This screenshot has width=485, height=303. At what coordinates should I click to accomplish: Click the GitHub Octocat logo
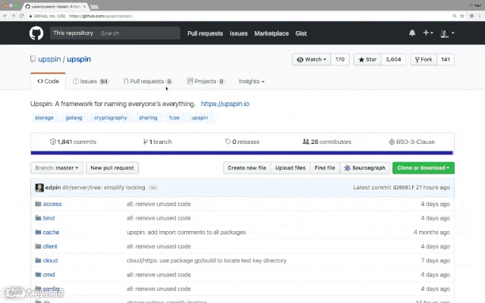click(x=36, y=33)
